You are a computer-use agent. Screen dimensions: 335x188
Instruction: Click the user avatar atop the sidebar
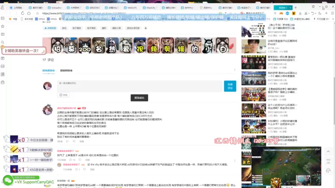pos(3,8)
